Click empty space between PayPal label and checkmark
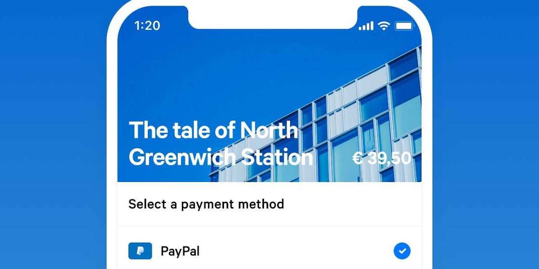This screenshot has height=269, width=539. click(x=296, y=251)
